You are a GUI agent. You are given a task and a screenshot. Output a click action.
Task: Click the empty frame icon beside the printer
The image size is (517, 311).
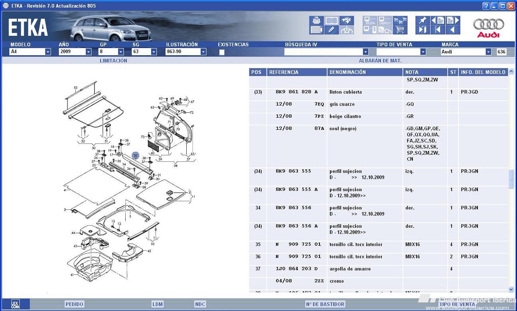tap(332, 20)
